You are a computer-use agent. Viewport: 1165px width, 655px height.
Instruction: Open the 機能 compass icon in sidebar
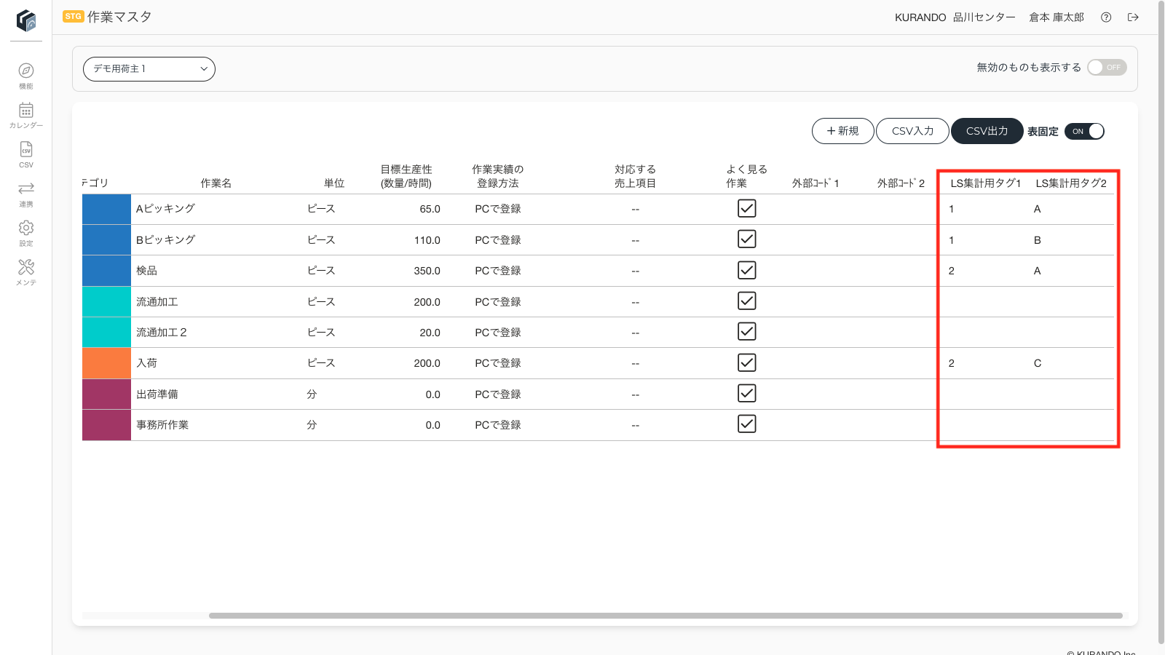pos(26,71)
